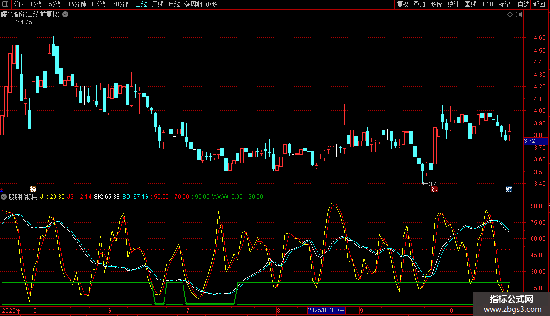This screenshot has width=550, height=316.
Task: Switch to the 日线 daily period tab
Action: pyautogui.click(x=141, y=5)
